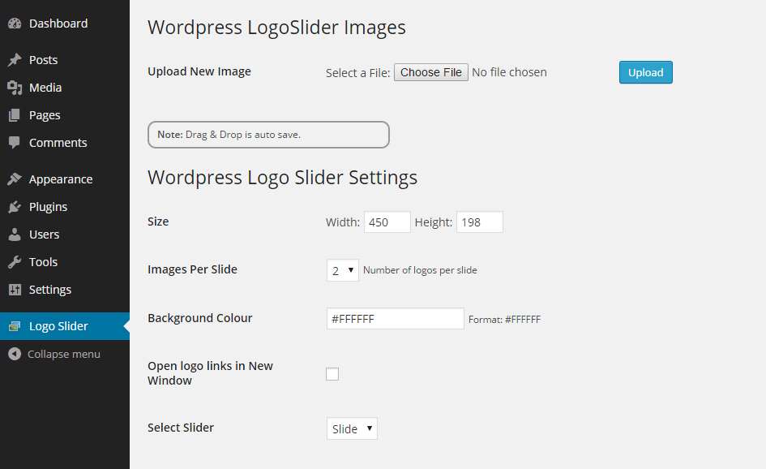This screenshot has height=469, width=766.
Task: Click the 'Open logo links in New Window' label
Action: coord(210,373)
